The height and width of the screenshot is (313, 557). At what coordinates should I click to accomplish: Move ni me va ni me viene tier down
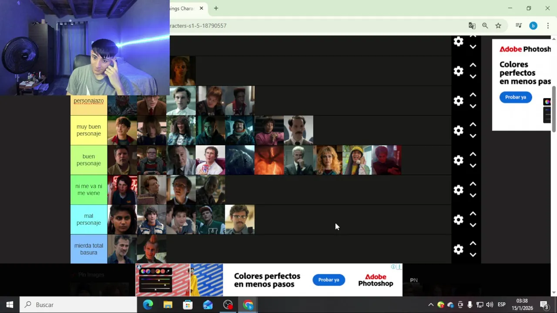[473, 195]
